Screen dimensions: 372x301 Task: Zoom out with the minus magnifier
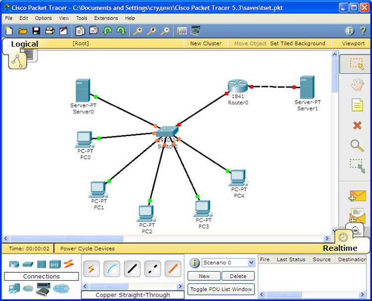(x=165, y=31)
